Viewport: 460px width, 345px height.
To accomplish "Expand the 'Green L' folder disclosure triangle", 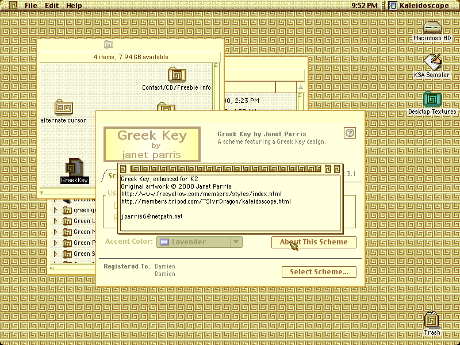I will (x=55, y=221).
